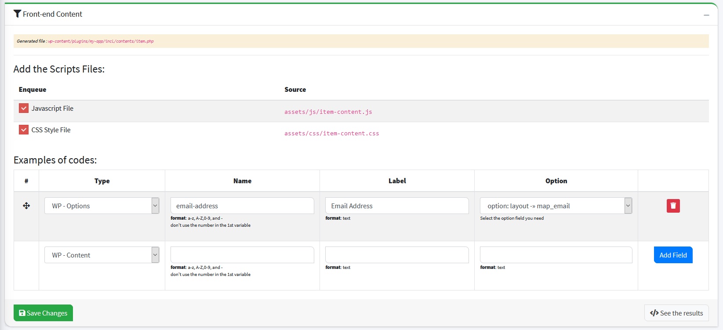This screenshot has height=330, width=723.
Task: Delete the email-address field with the trash icon
Action: pos(673,206)
